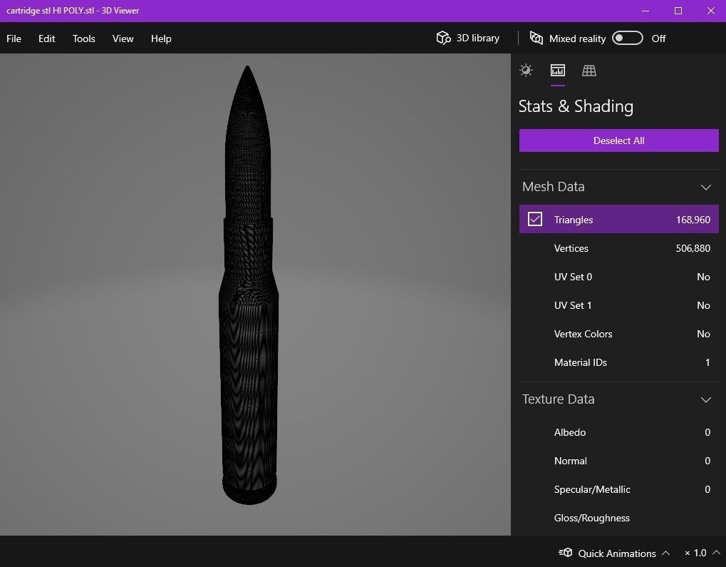The width and height of the screenshot is (726, 567).
Task: Select the Stats & Shading tab icon
Action: coord(557,71)
